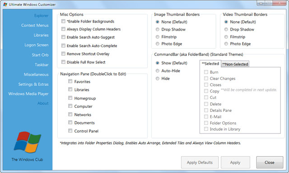Toggle Networks checkbox

[70, 115]
